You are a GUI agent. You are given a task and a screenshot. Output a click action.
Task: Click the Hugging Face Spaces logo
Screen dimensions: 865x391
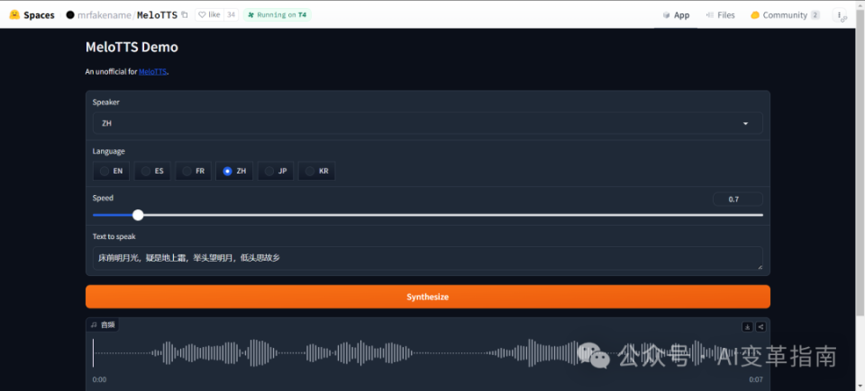click(x=15, y=15)
